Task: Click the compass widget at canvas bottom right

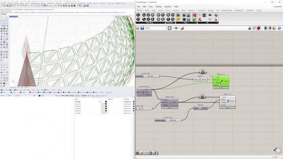Action: click(278, 150)
